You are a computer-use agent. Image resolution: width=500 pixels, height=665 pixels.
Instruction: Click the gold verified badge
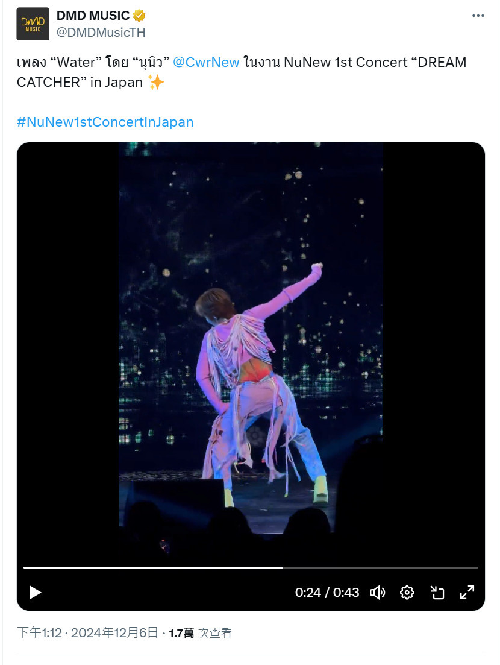[139, 16]
